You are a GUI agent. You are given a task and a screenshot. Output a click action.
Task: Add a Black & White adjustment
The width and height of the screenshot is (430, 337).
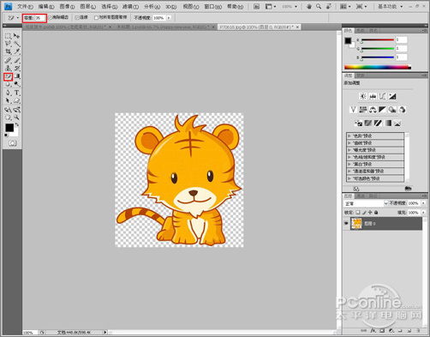(x=382, y=110)
